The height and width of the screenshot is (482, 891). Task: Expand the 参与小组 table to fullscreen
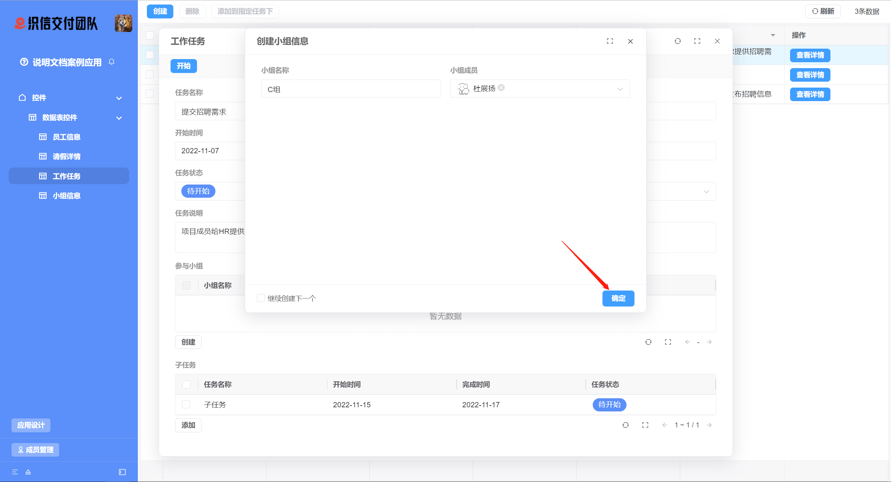(x=668, y=342)
